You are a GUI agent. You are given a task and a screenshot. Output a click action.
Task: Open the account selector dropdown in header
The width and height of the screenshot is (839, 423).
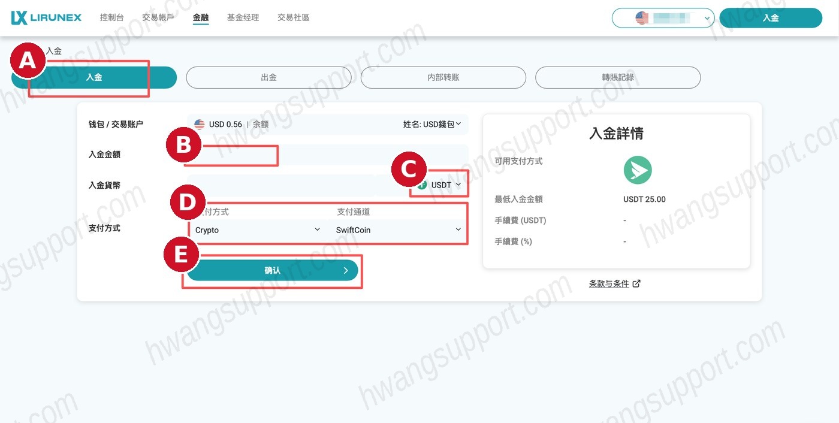[663, 18]
